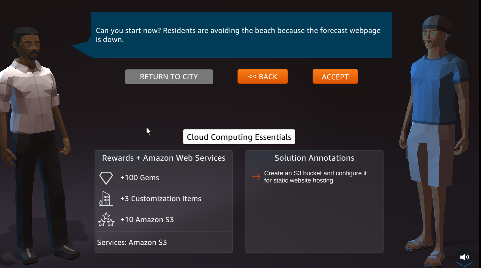
Task: Click the '+3 Customization Items' text
Action: point(161,199)
